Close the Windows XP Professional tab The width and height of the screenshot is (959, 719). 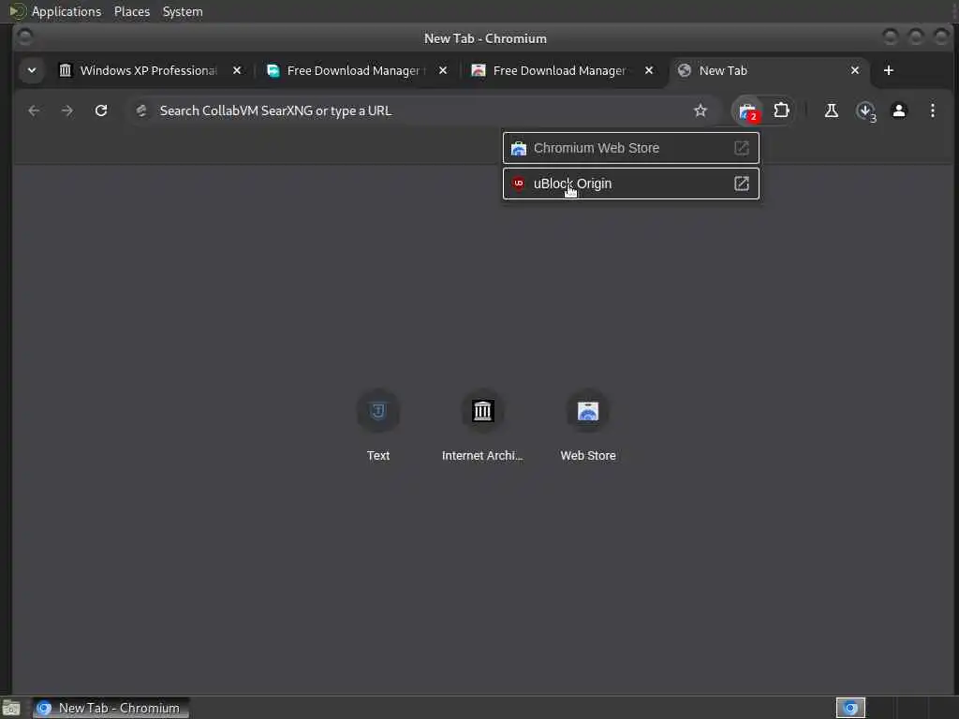(x=237, y=70)
